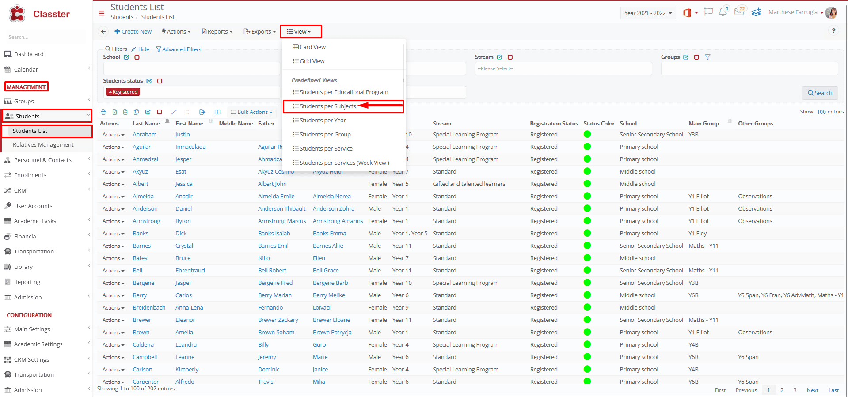Open notifications bell icon

723,12
